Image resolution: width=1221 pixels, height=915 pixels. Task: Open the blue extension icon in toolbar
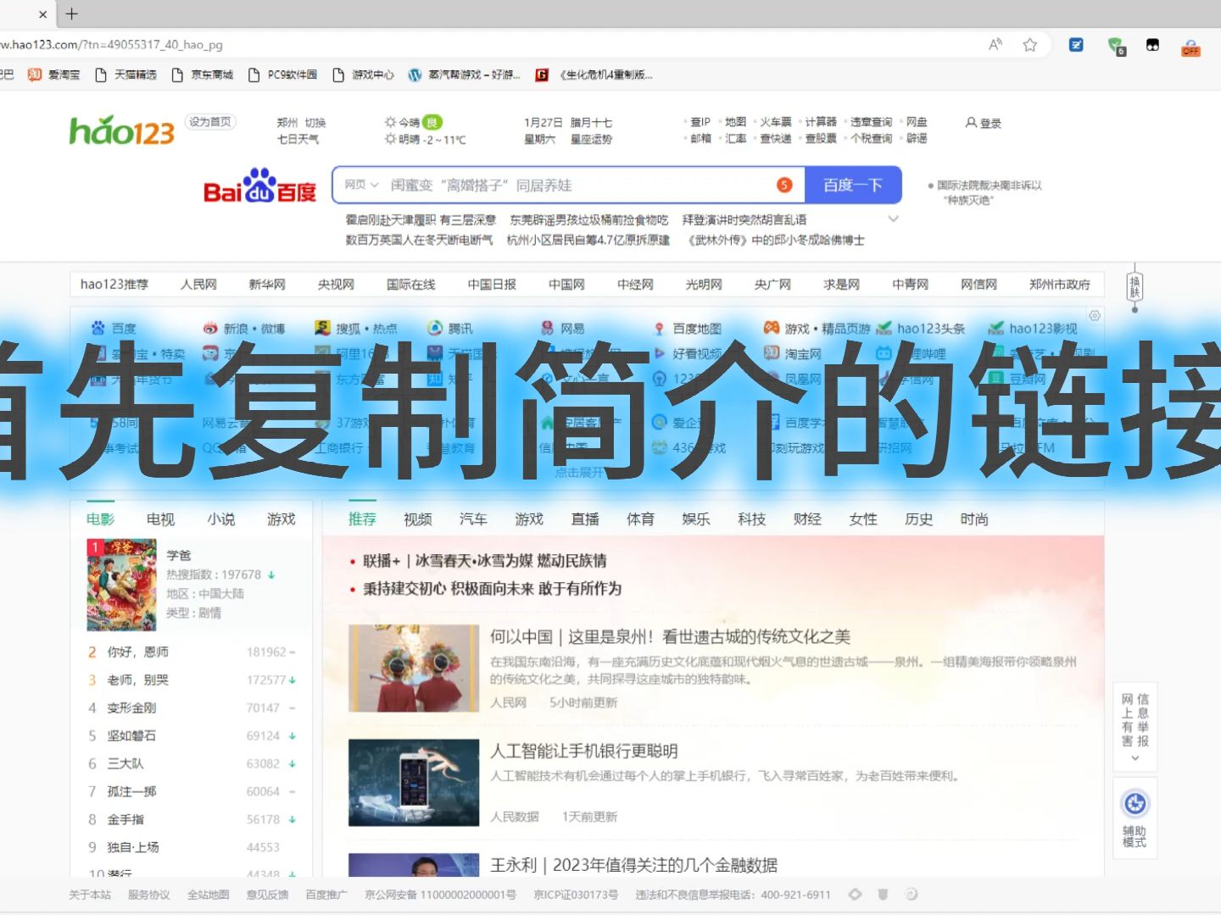pos(1076,45)
